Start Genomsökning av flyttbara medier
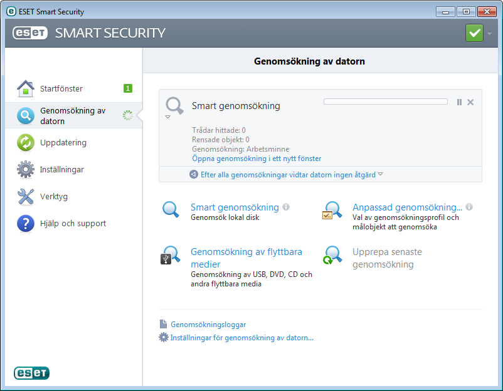Screen dimensions: 503x391 (246, 258)
